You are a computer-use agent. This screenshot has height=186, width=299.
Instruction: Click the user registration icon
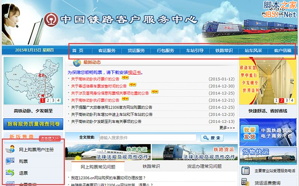(x=10, y=149)
